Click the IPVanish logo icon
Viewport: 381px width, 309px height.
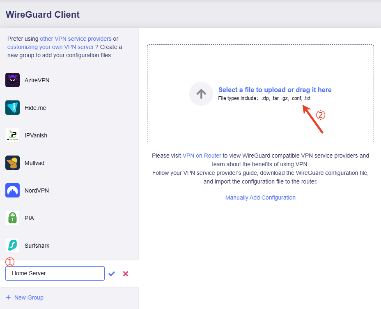tap(12, 135)
